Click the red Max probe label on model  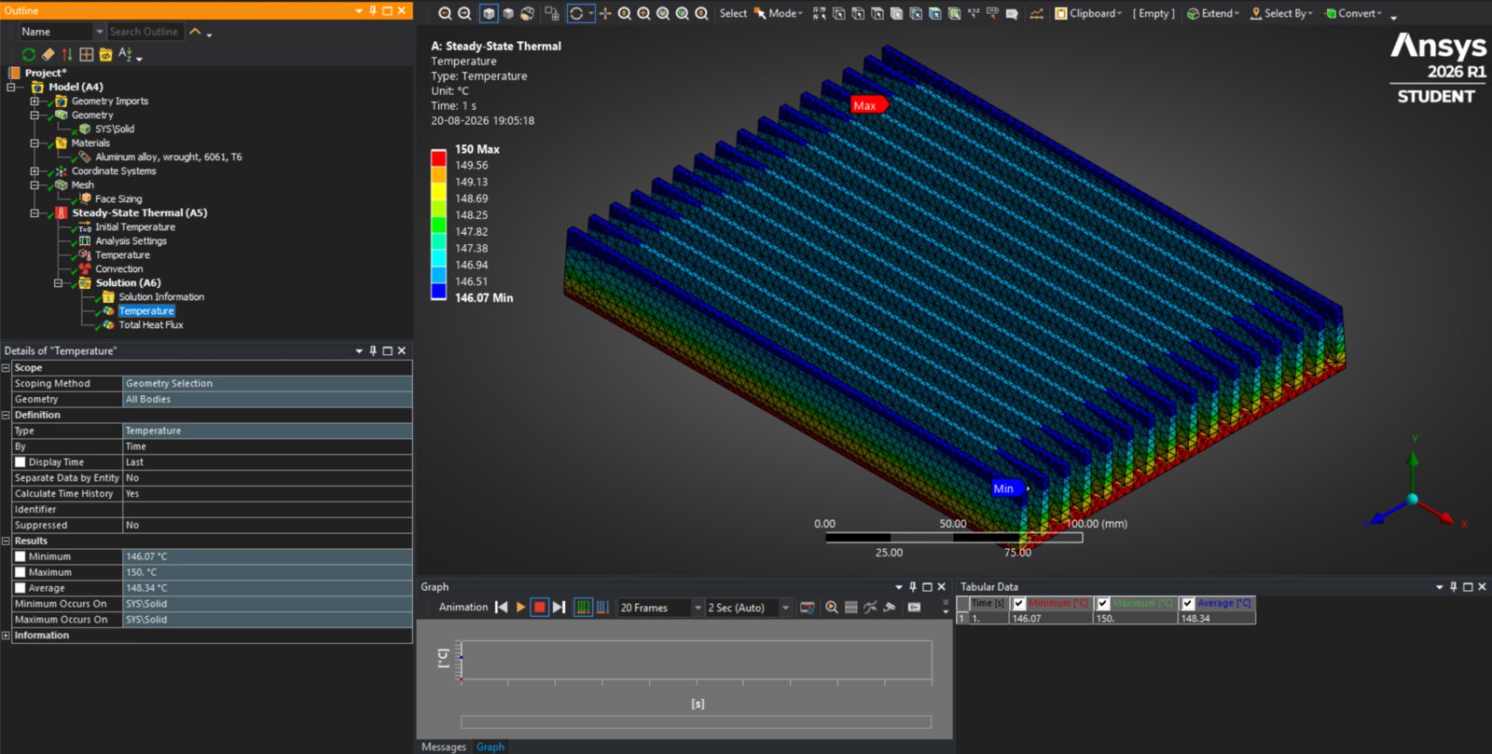point(867,105)
